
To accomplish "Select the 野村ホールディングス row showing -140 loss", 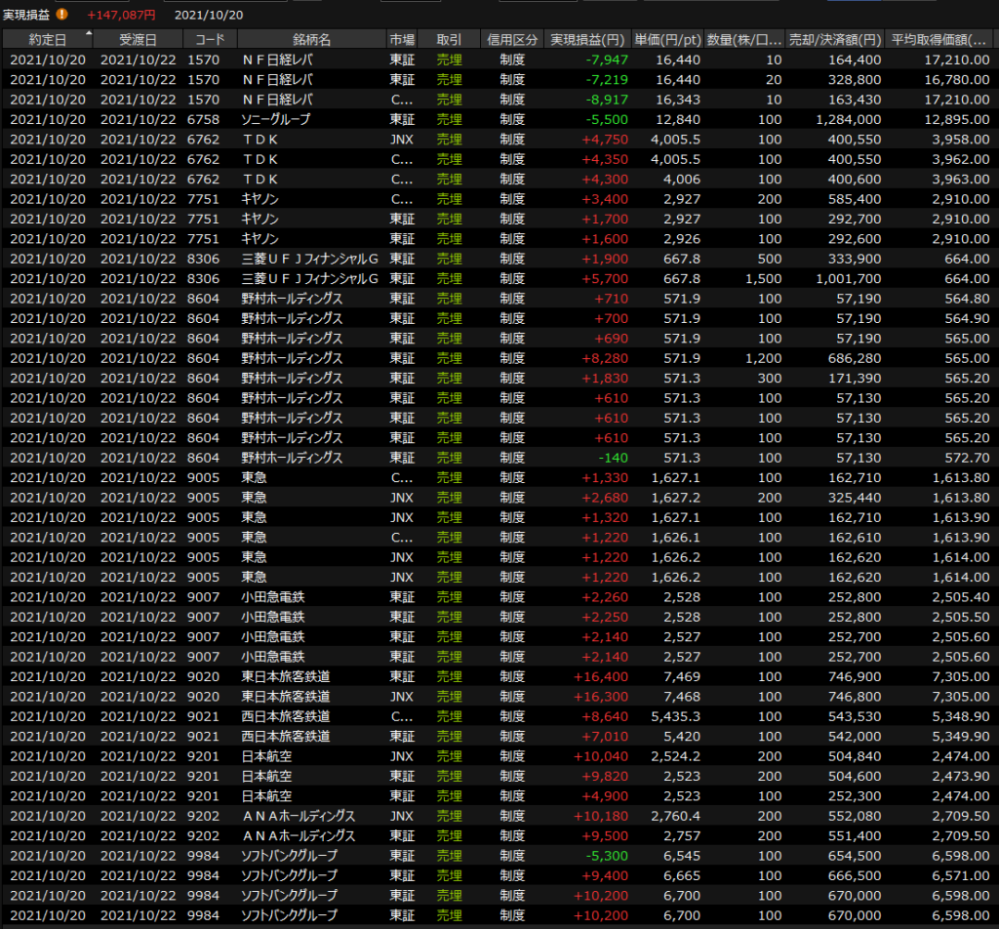I will 293,458.
